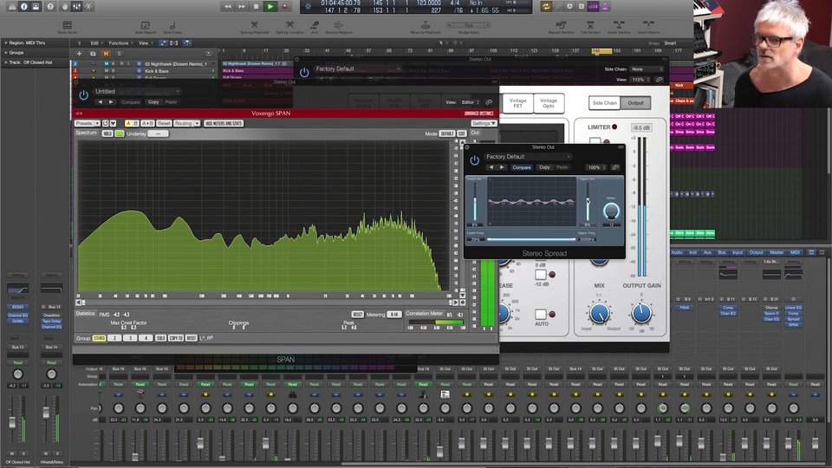Toggle the Mixer icon in control bar
Viewport: 832px width, 468px height.
(x=76, y=6)
